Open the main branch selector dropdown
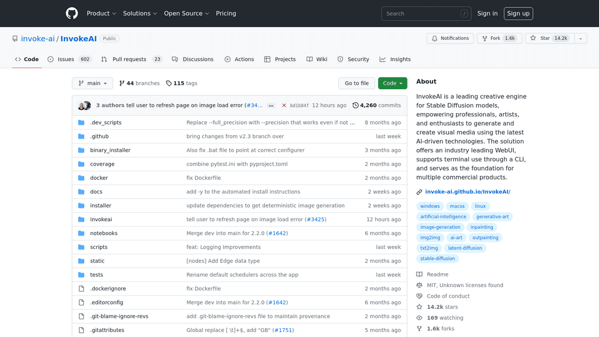 pyautogui.click(x=93, y=83)
